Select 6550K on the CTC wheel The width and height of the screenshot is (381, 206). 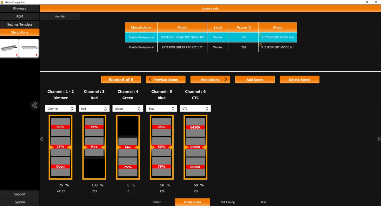point(195,167)
